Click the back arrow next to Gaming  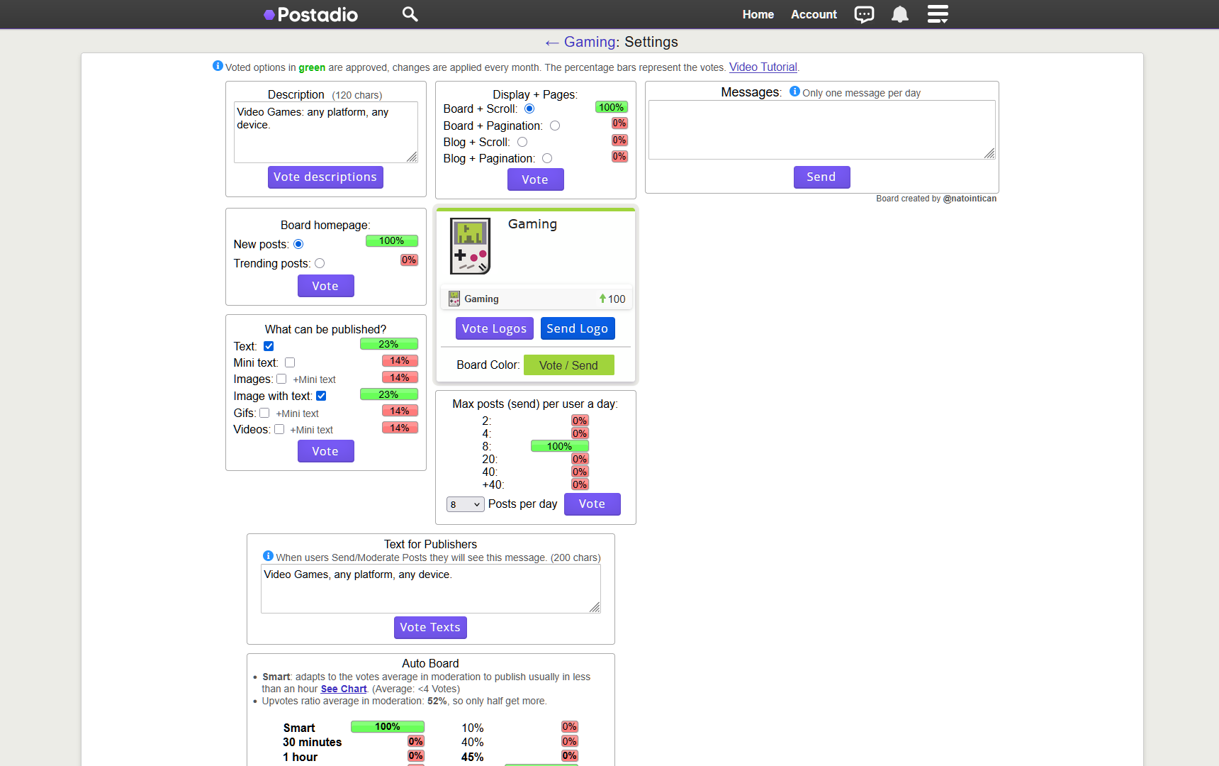coord(551,43)
